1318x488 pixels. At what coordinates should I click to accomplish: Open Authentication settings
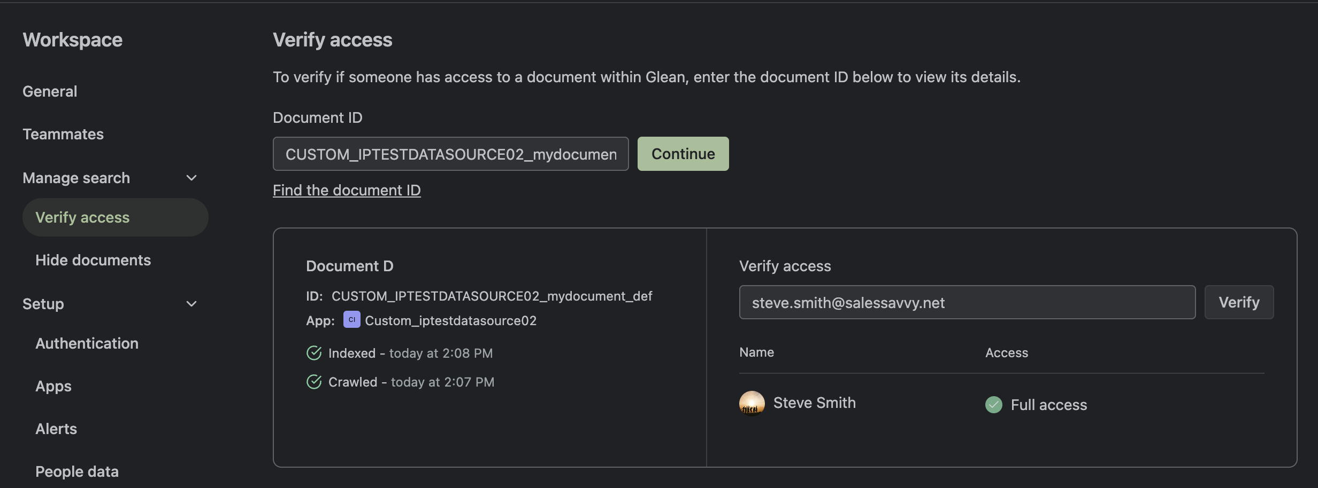click(87, 343)
